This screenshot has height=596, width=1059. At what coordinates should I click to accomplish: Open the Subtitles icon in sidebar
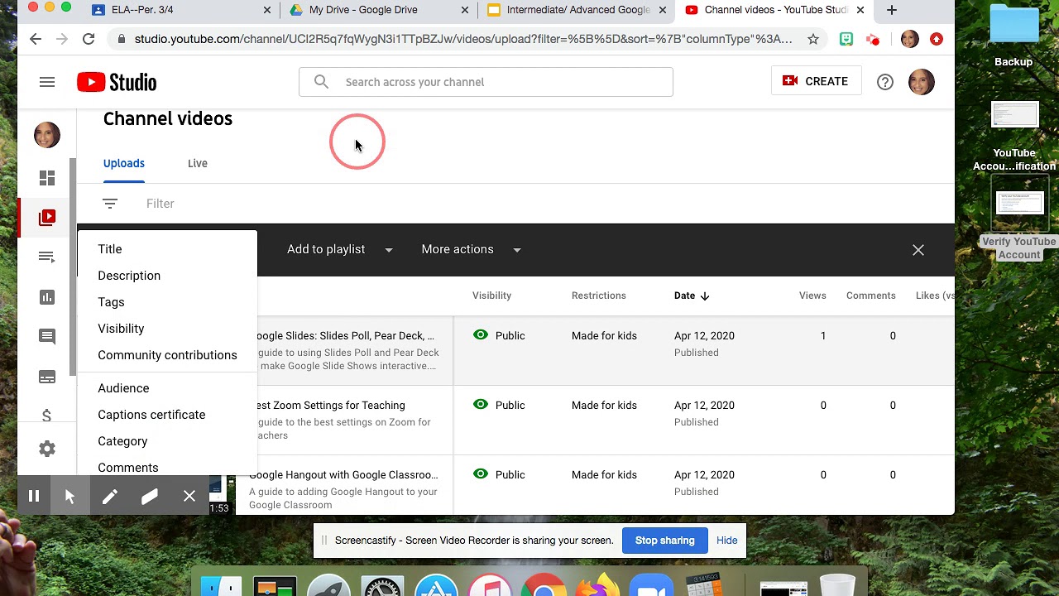47,377
